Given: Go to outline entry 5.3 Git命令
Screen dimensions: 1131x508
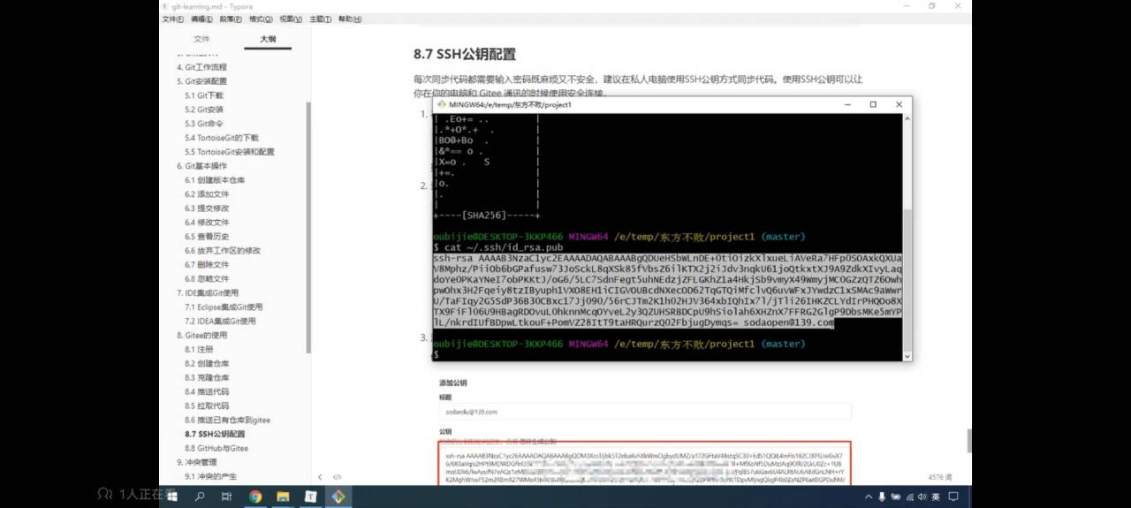Looking at the screenshot, I should point(204,124).
